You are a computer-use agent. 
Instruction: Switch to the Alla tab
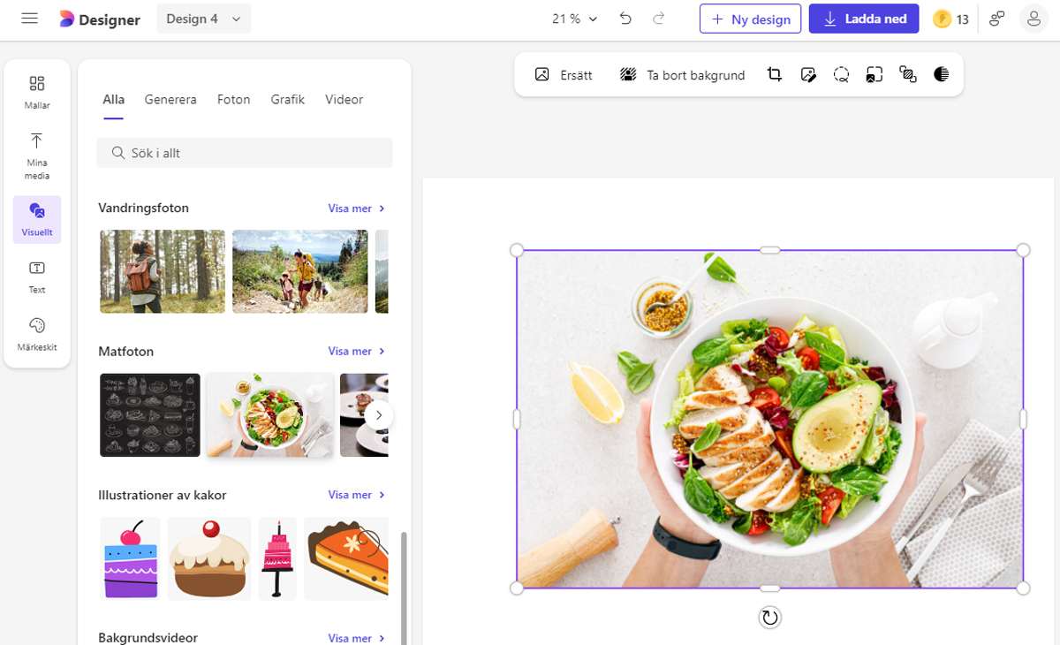pos(113,100)
